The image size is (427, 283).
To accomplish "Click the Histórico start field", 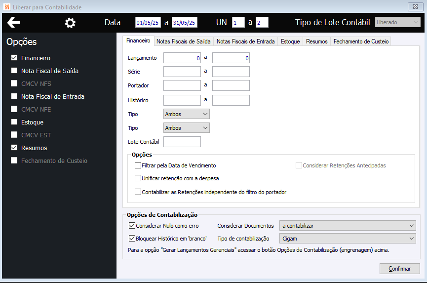I will pos(182,100).
